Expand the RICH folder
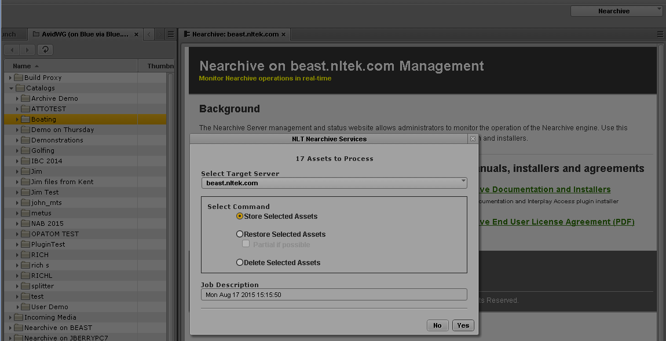 click(17, 255)
